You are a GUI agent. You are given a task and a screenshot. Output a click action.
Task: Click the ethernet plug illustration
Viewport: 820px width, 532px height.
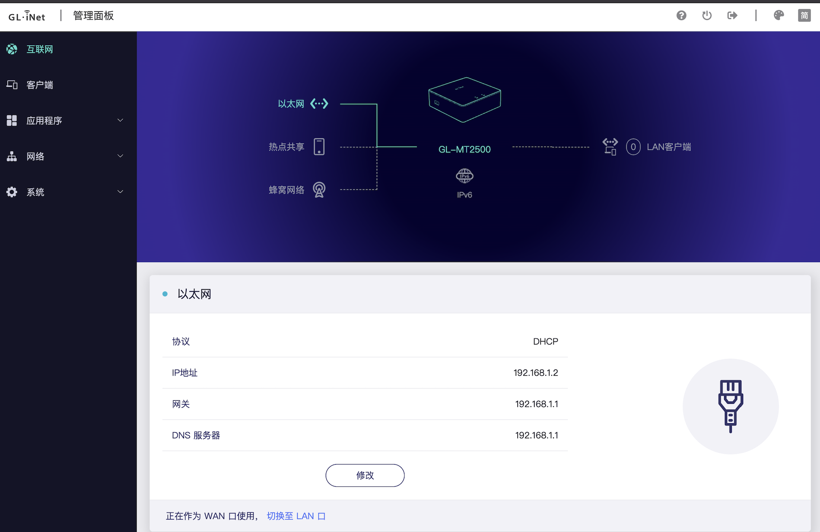pos(730,406)
